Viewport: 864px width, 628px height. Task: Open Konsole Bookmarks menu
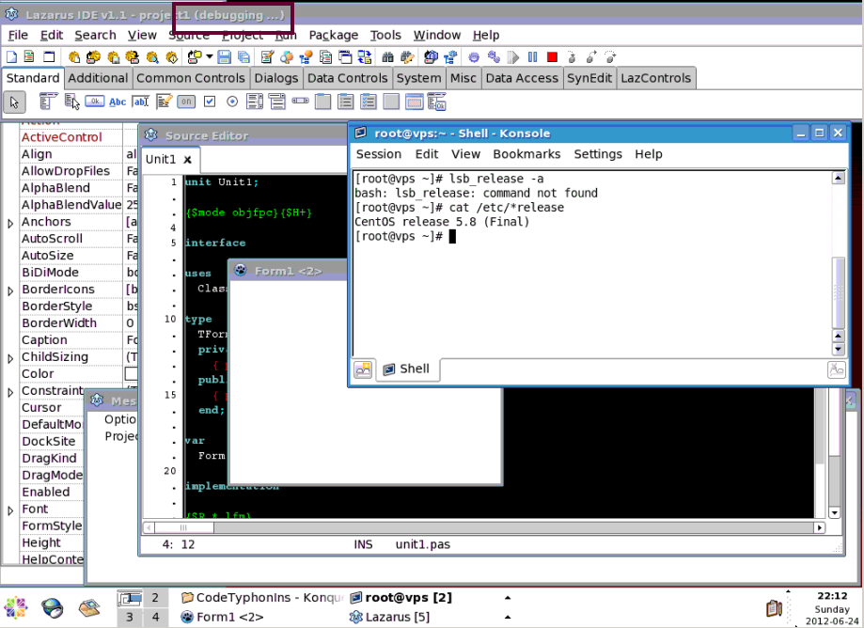click(x=526, y=154)
